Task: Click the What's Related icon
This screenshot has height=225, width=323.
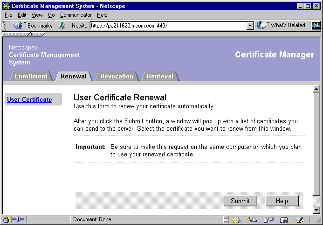Action: pyautogui.click(x=261, y=25)
